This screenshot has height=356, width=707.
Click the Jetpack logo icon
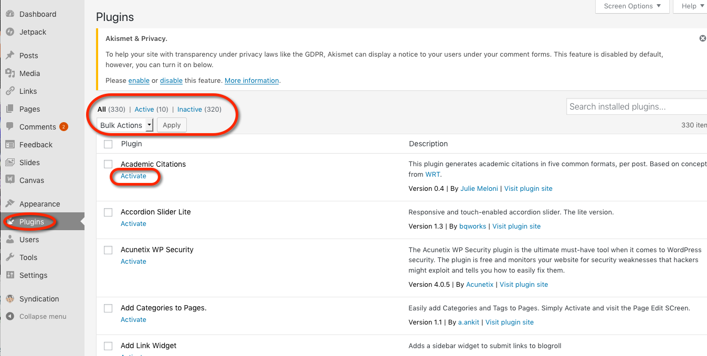point(10,32)
